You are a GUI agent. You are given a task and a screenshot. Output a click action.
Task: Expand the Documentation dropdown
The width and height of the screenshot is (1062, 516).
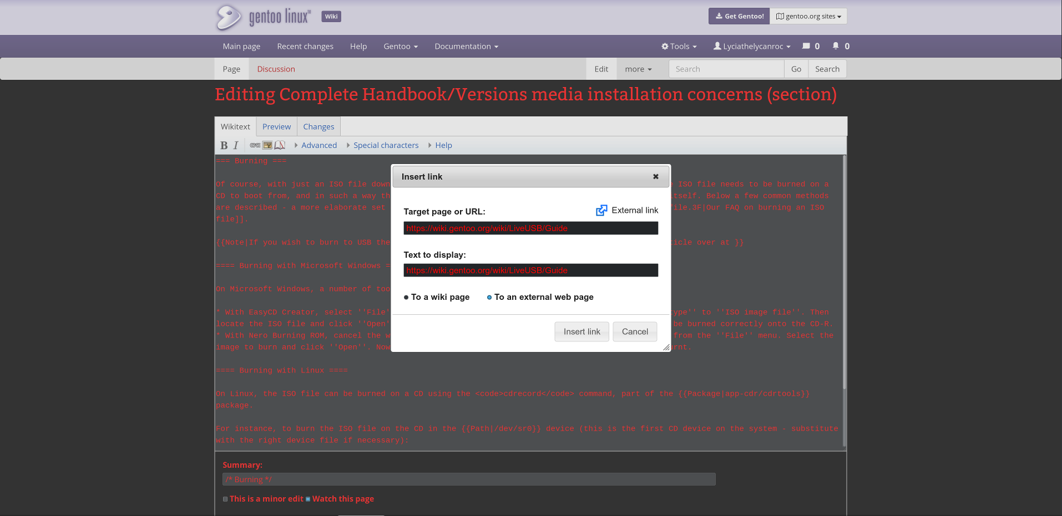point(467,47)
